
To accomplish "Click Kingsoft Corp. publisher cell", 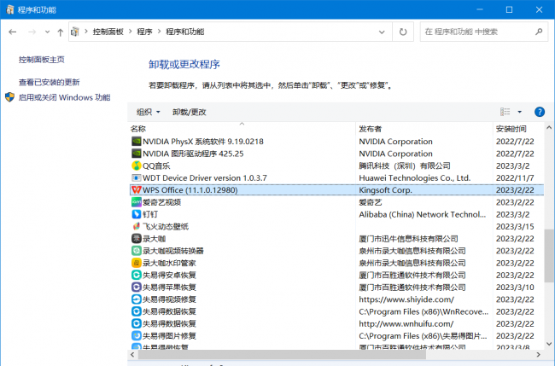I will pyautogui.click(x=385, y=190).
